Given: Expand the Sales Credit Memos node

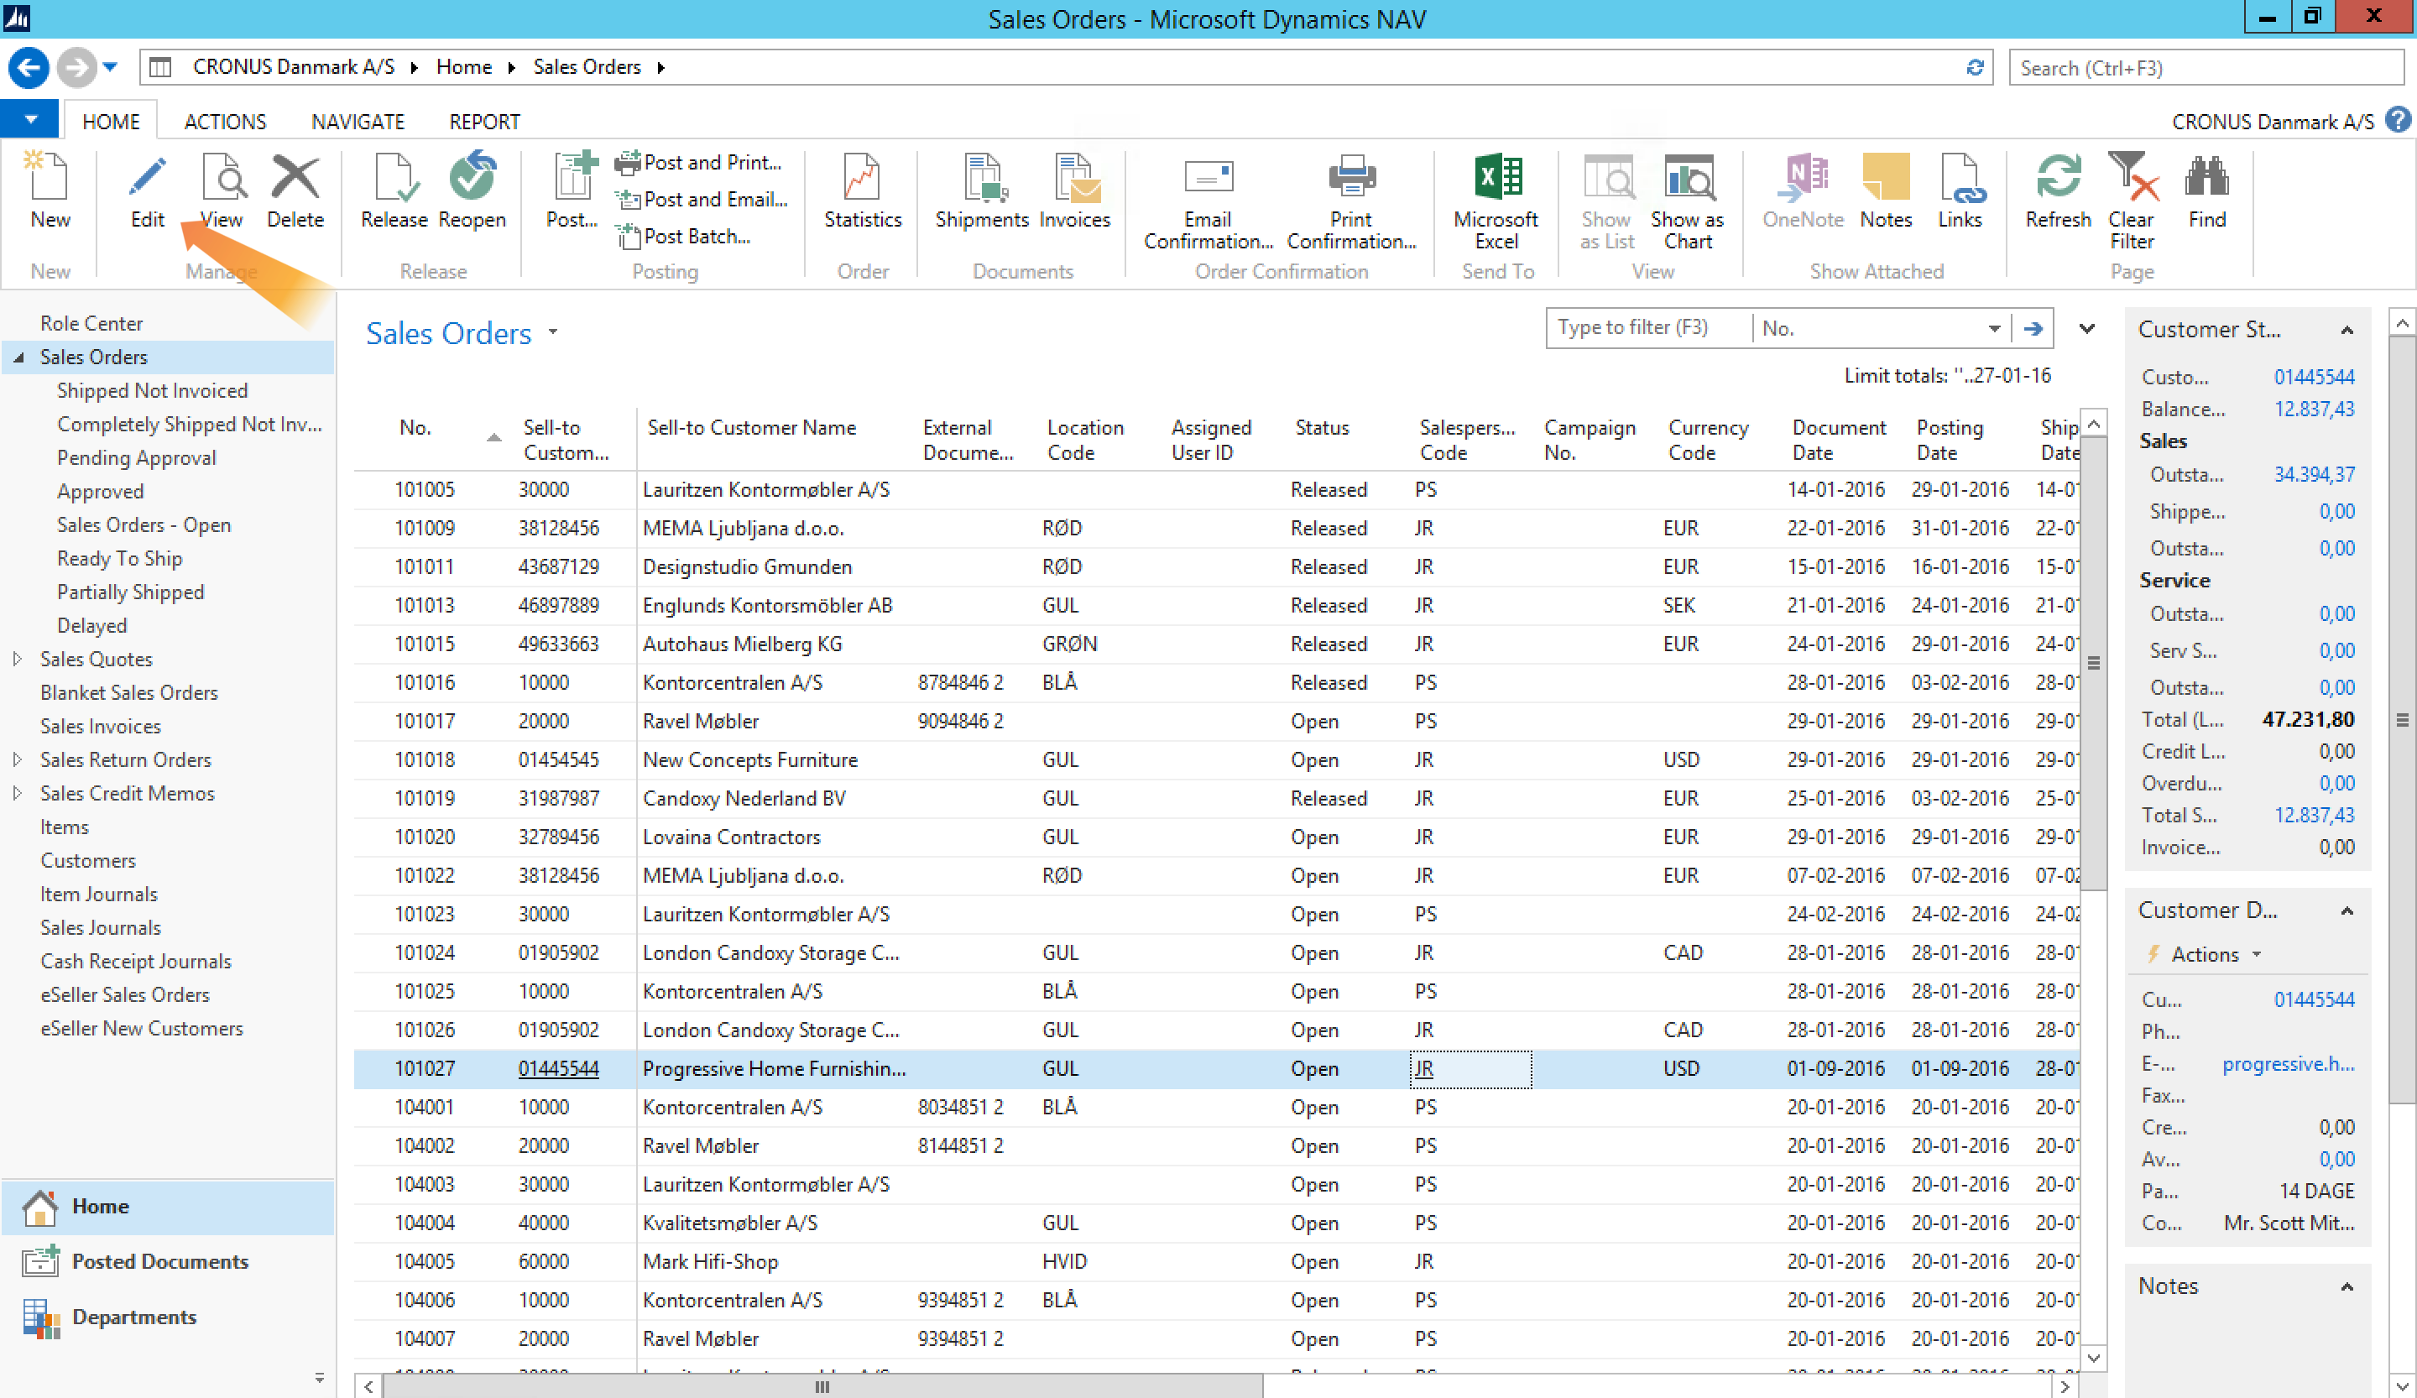Looking at the screenshot, I should 18,793.
